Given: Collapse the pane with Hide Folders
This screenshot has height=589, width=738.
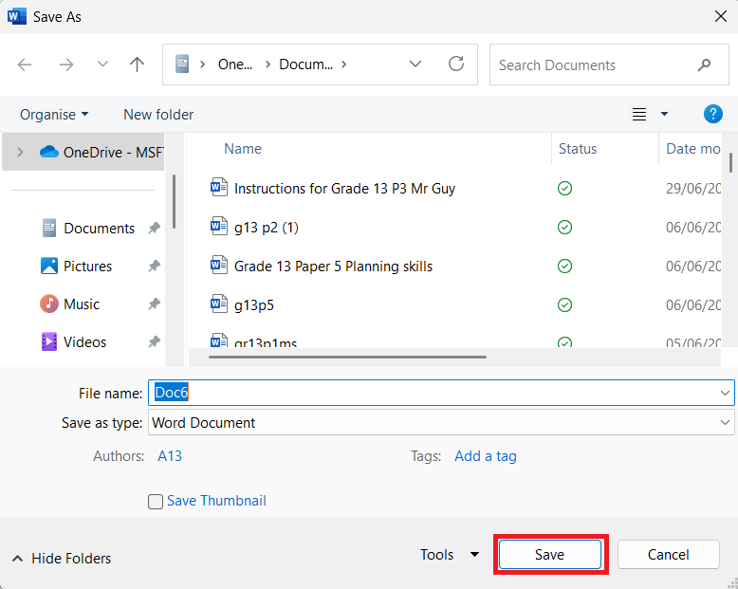Looking at the screenshot, I should click(x=62, y=559).
